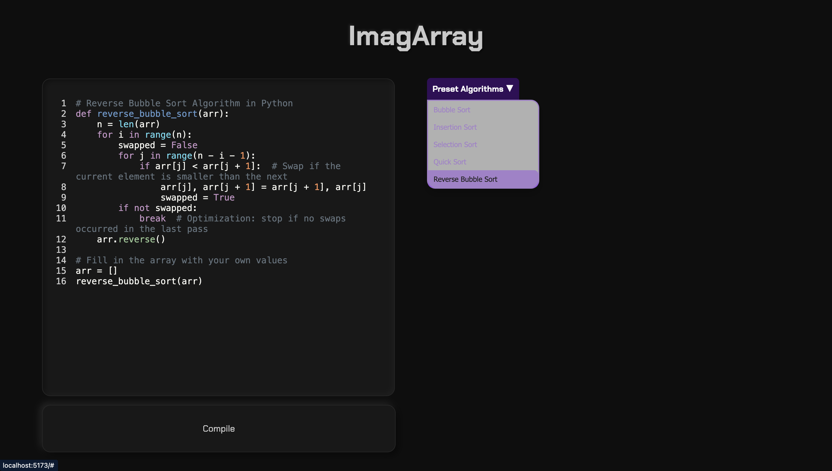
Task: Click the 'if not swapped:' line
Action: tap(157, 208)
